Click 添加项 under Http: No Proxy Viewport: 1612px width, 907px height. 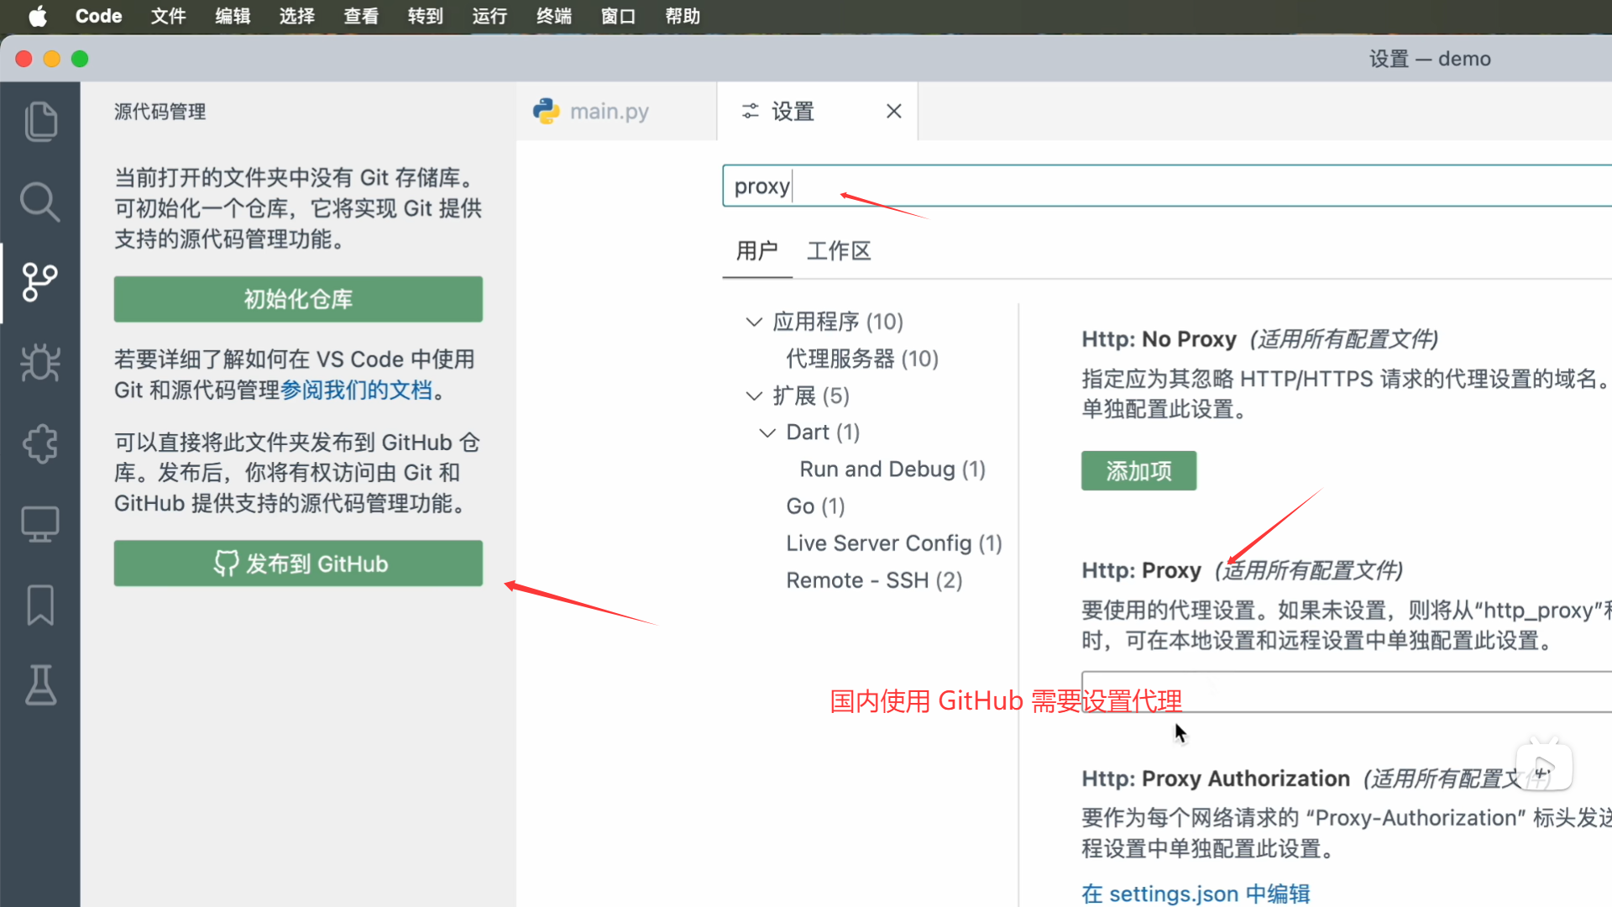1138,471
